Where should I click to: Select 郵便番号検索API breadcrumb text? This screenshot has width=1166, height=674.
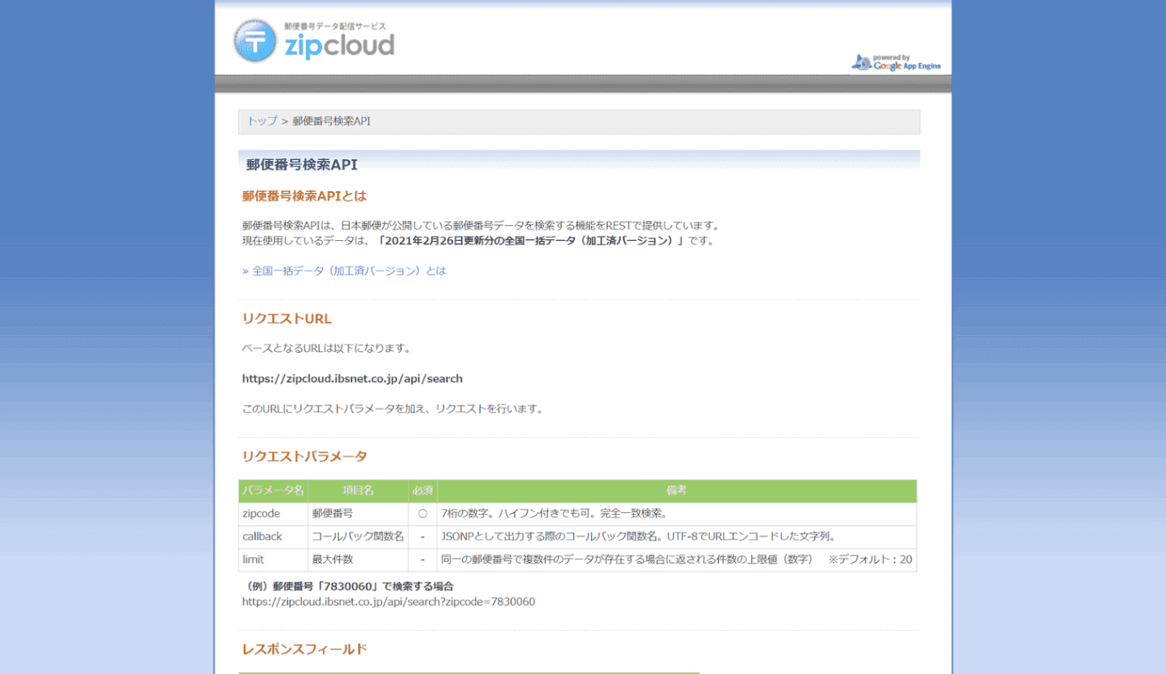click(331, 121)
